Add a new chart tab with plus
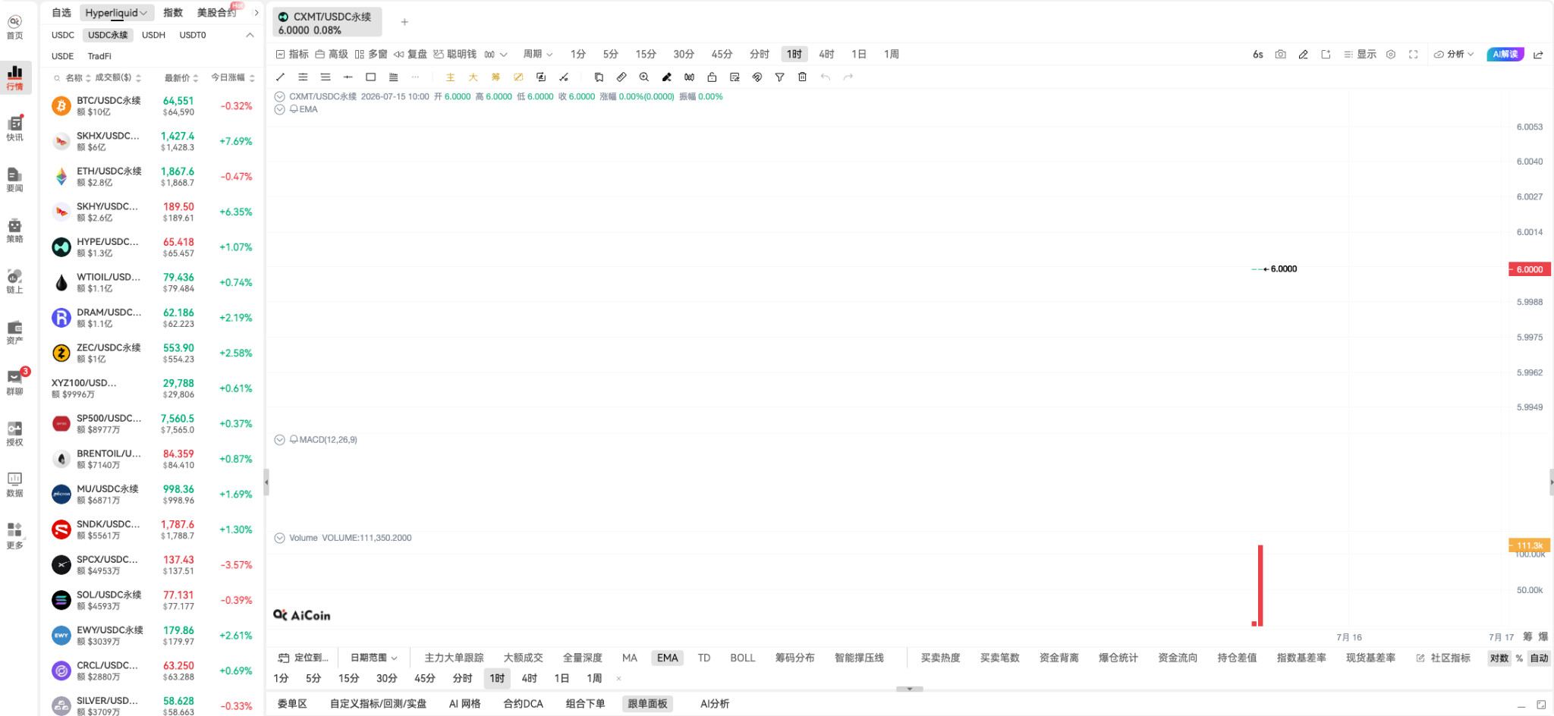The height and width of the screenshot is (716, 1554). [x=404, y=22]
